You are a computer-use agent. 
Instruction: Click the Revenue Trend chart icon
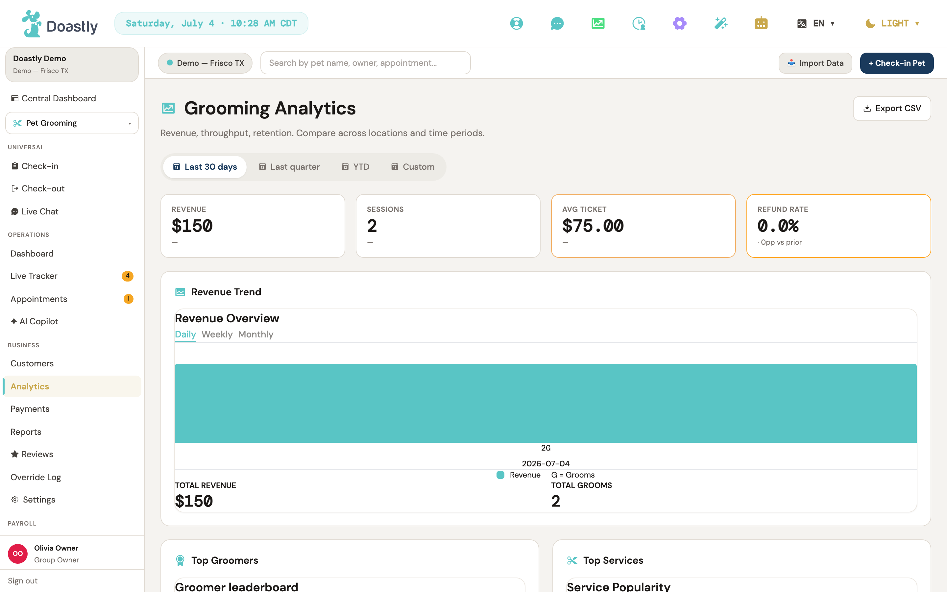coord(180,292)
